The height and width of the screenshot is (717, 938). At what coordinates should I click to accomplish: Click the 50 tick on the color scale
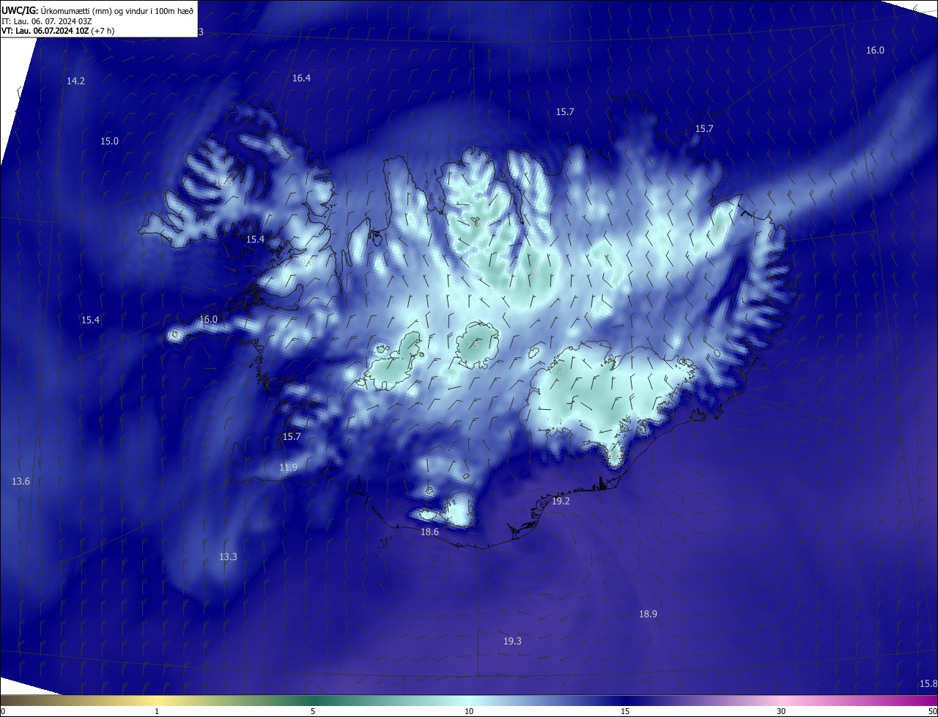[x=932, y=712]
